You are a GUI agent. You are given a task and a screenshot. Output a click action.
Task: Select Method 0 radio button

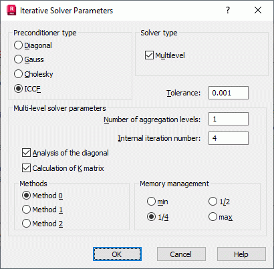pos(42,196)
